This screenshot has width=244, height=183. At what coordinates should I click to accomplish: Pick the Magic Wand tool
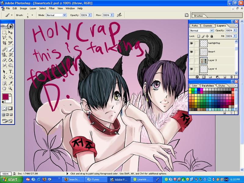10,38
